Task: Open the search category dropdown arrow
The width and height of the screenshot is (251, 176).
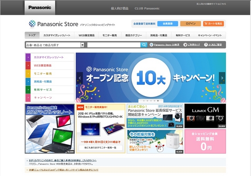Action: tap(82, 45)
